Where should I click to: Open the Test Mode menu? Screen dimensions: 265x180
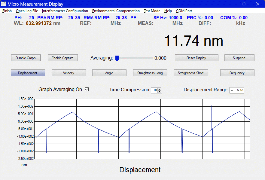pyautogui.click(x=152, y=11)
